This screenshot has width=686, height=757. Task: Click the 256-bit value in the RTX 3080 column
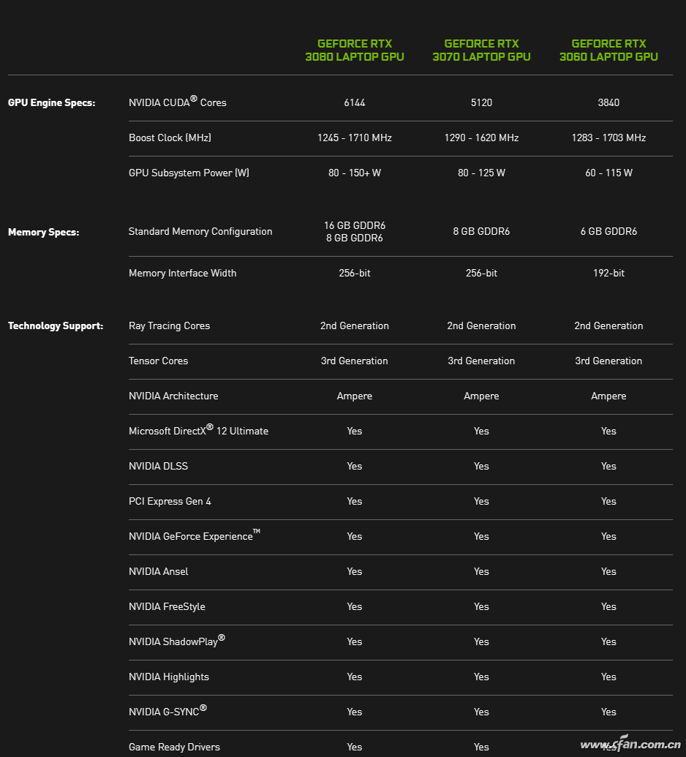[x=355, y=274]
